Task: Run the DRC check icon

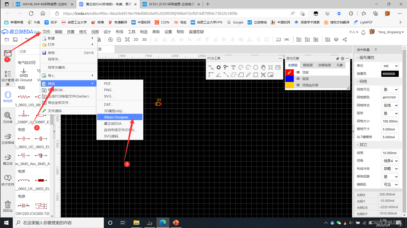Action: pyautogui.click(x=287, y=40)
